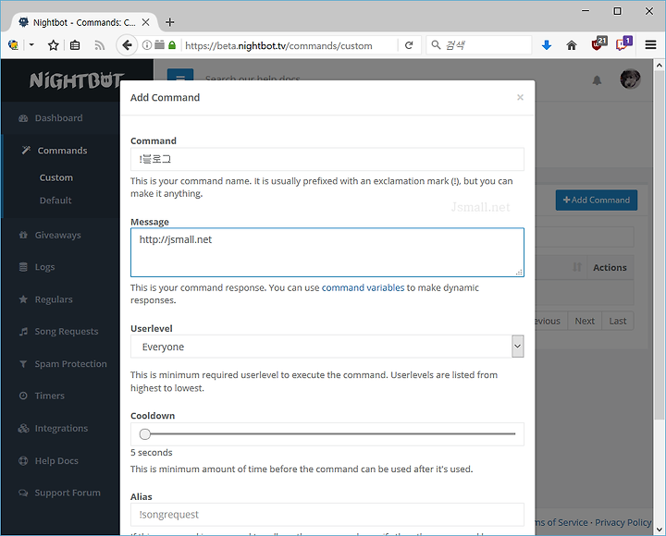Screen dimensions: 666x536
Task: Click the Last pagination button
Action: pyautogui.click(x=618, y=321)
